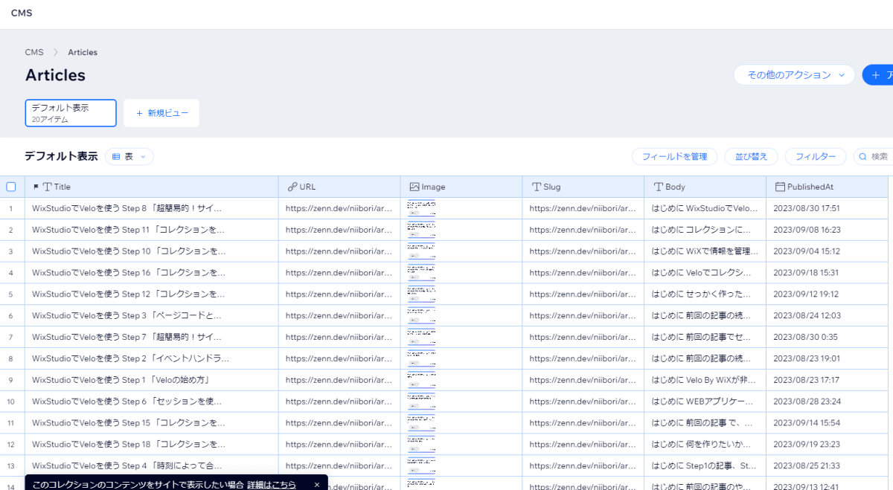
Task: Click body cell はじめに せっかく作った
Action: (705, 294)
